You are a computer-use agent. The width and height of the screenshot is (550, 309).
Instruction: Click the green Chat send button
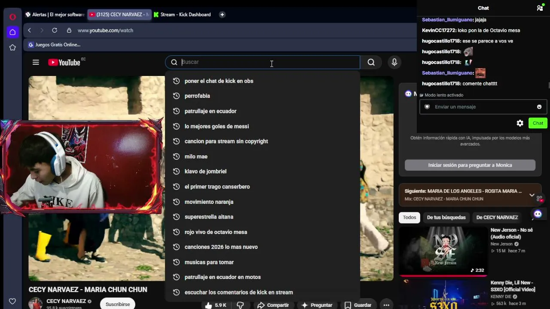tap(538, 123)
